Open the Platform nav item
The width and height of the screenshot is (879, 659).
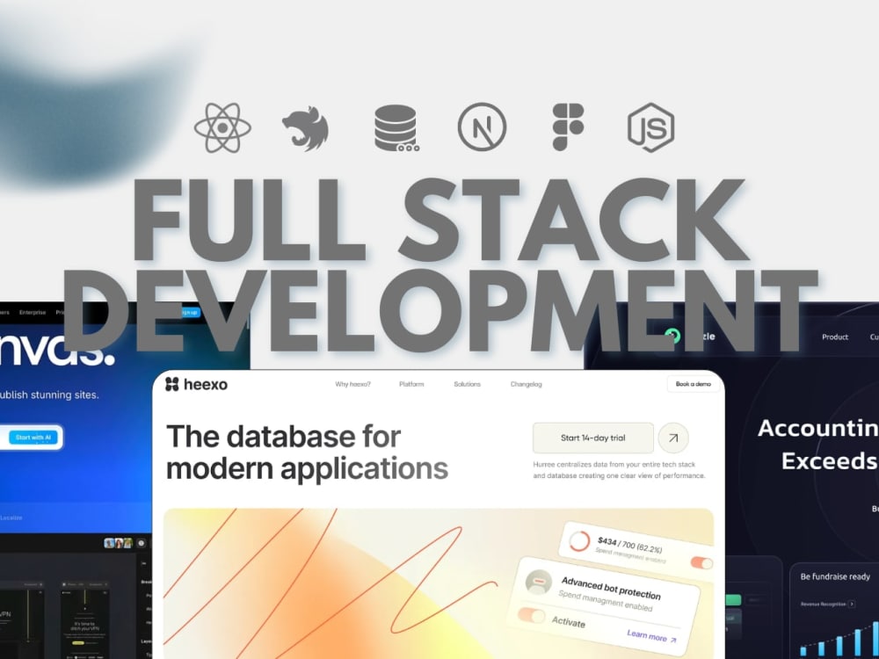point(411,385)
